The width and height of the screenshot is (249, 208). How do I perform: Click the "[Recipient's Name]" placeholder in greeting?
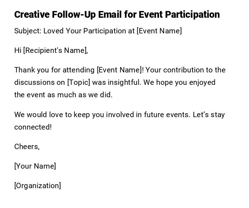pyautogui.click(x=55, y=50)
